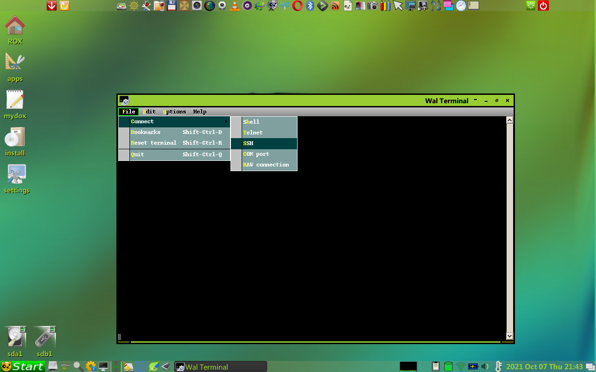Open color pencils icon in top panel
Screen dimensions: 596x372
[386, 6]
